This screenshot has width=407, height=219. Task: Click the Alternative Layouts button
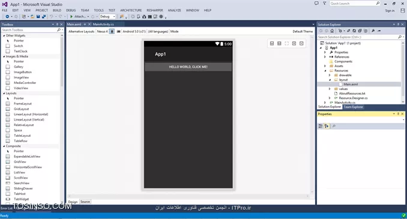tap(81, 31)
